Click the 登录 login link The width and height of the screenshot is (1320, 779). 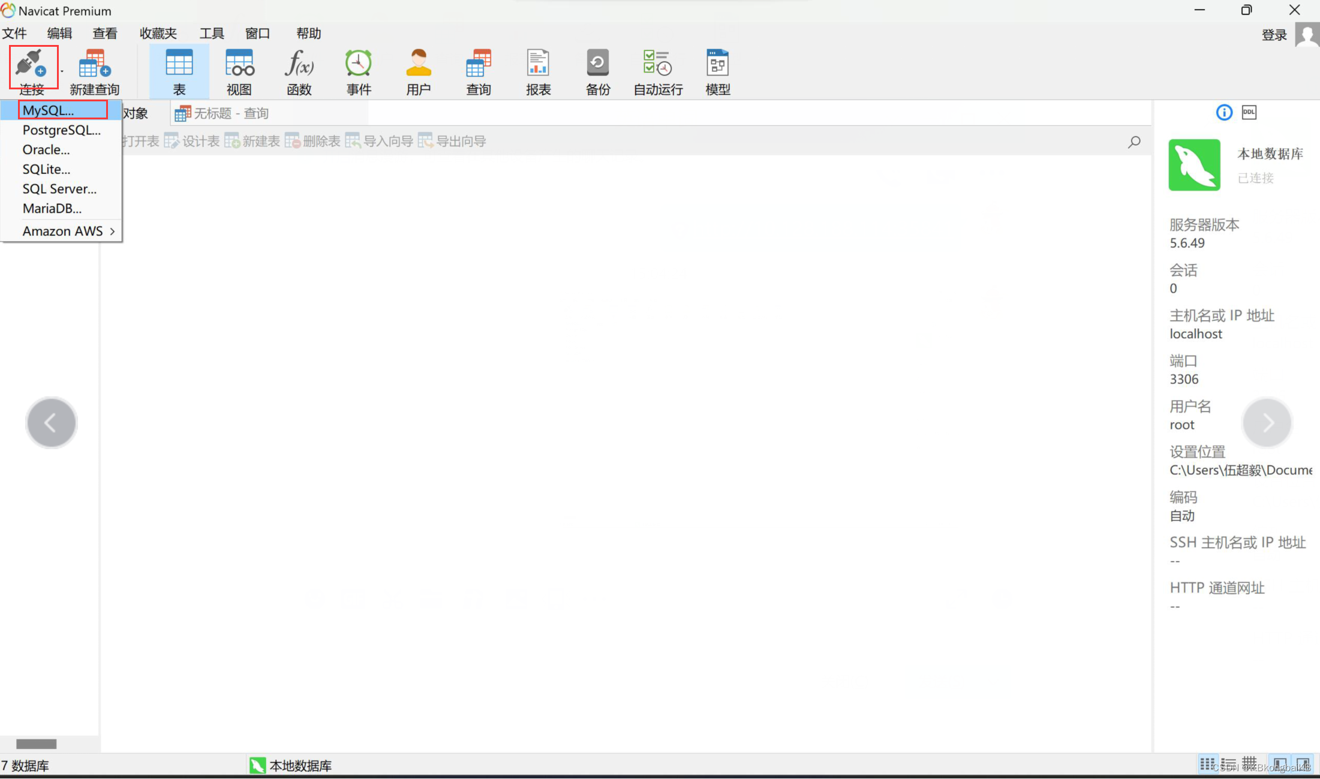click(x=1274, y=35)
